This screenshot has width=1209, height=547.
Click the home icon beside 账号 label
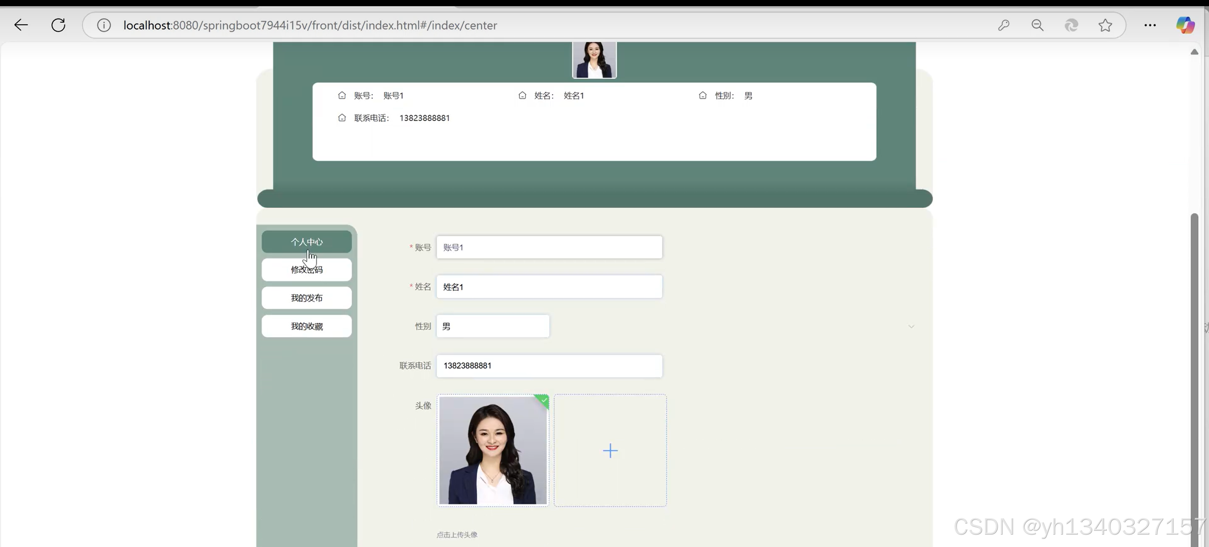coord(342,95)
